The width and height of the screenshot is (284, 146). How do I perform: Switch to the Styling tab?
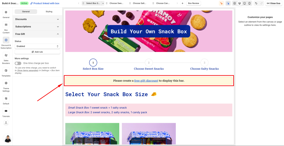click(49, 12)
